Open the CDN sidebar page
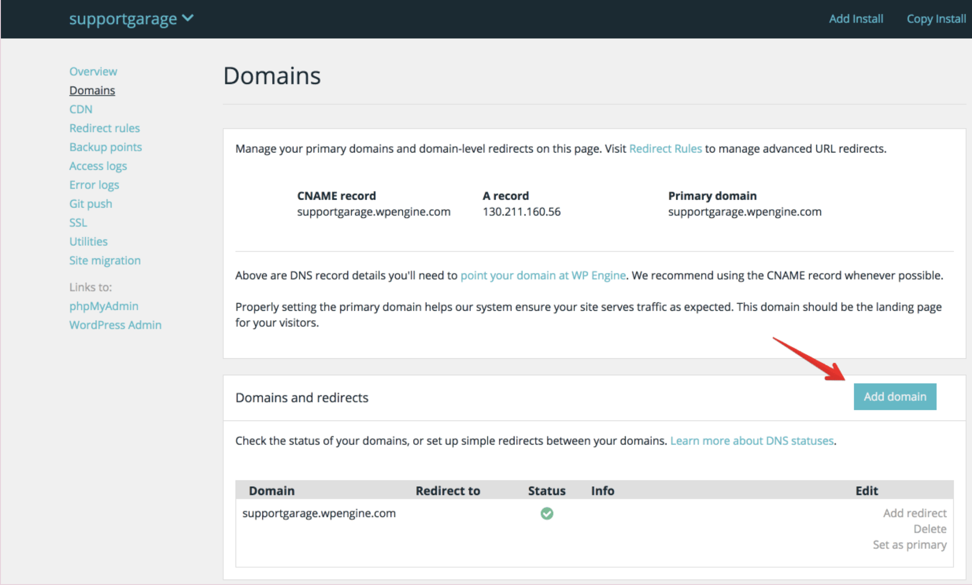Image resolution: width=972 pixels, height=585 pixels. (80, 109)
